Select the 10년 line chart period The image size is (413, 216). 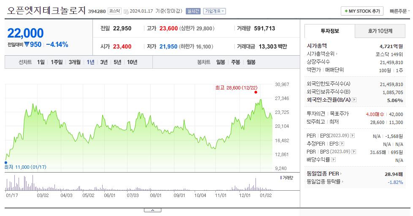(132, 62)
